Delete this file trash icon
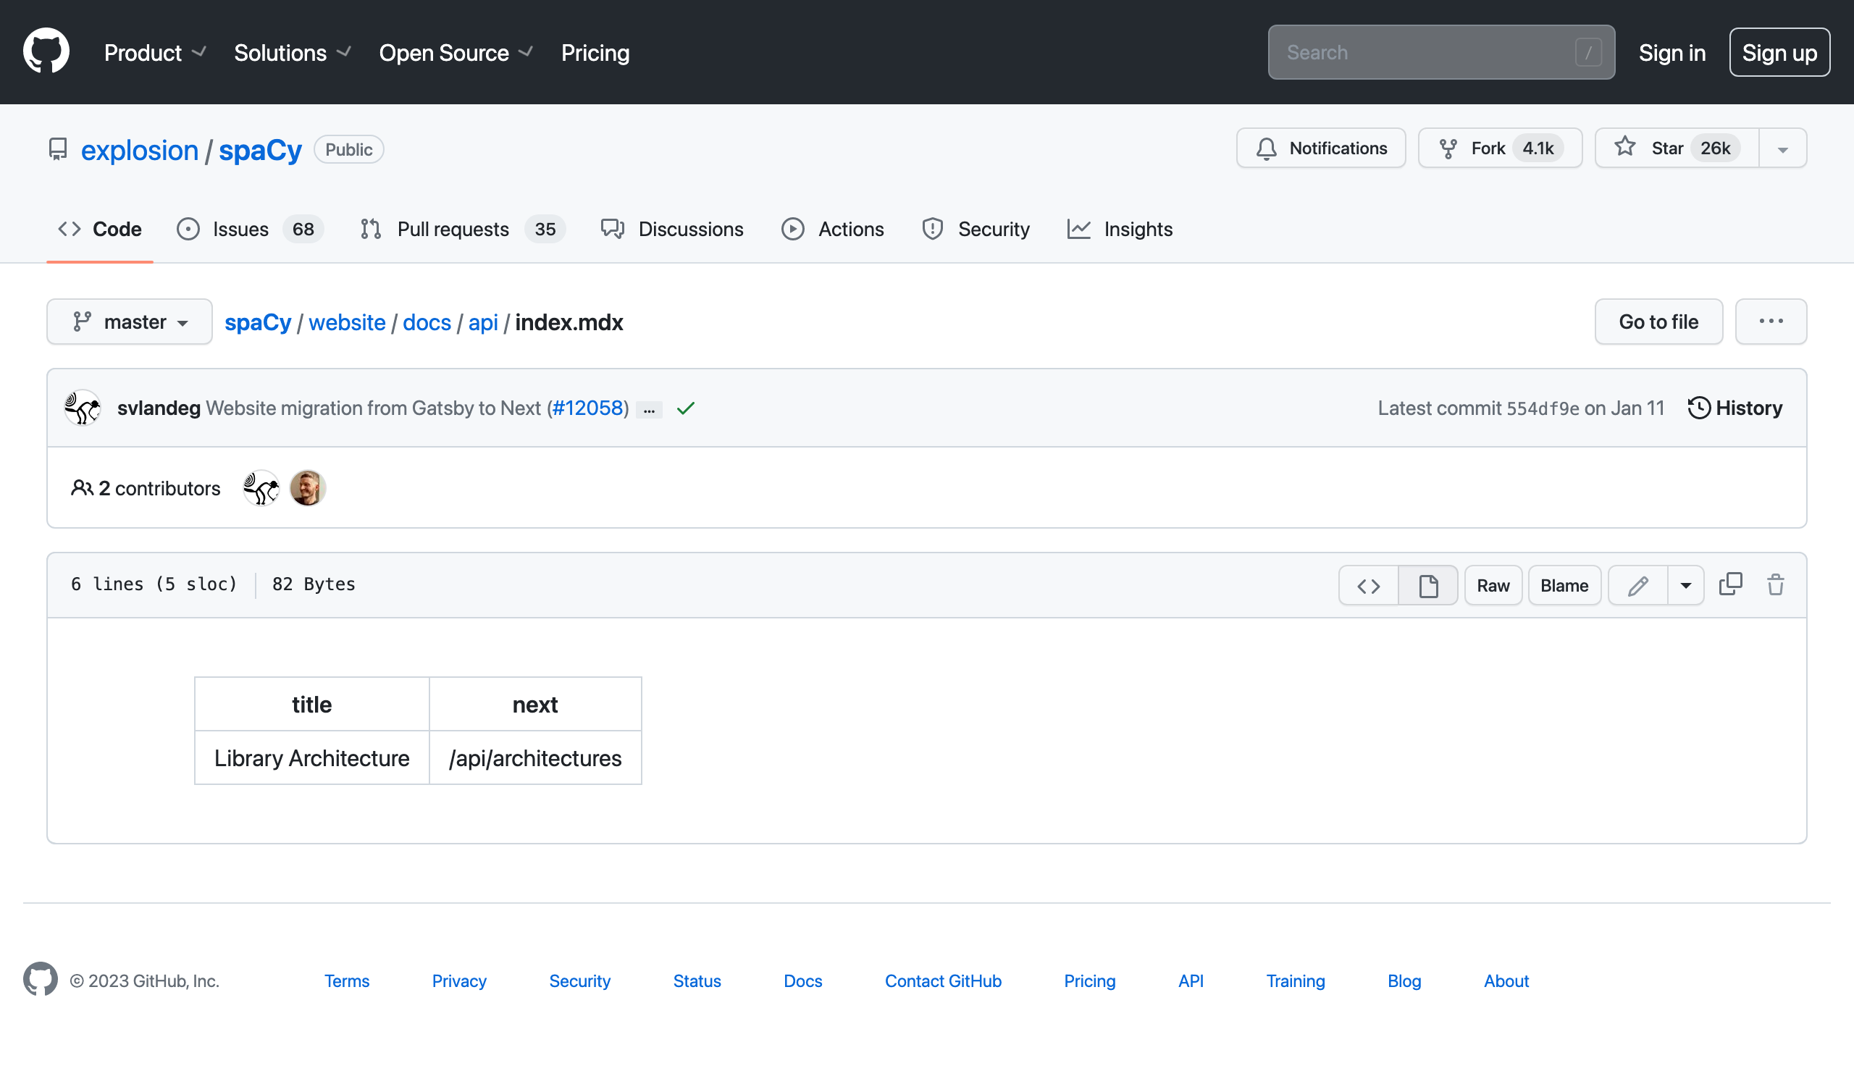Screen dimensions: 1854x1079 tap(1775, 584)
